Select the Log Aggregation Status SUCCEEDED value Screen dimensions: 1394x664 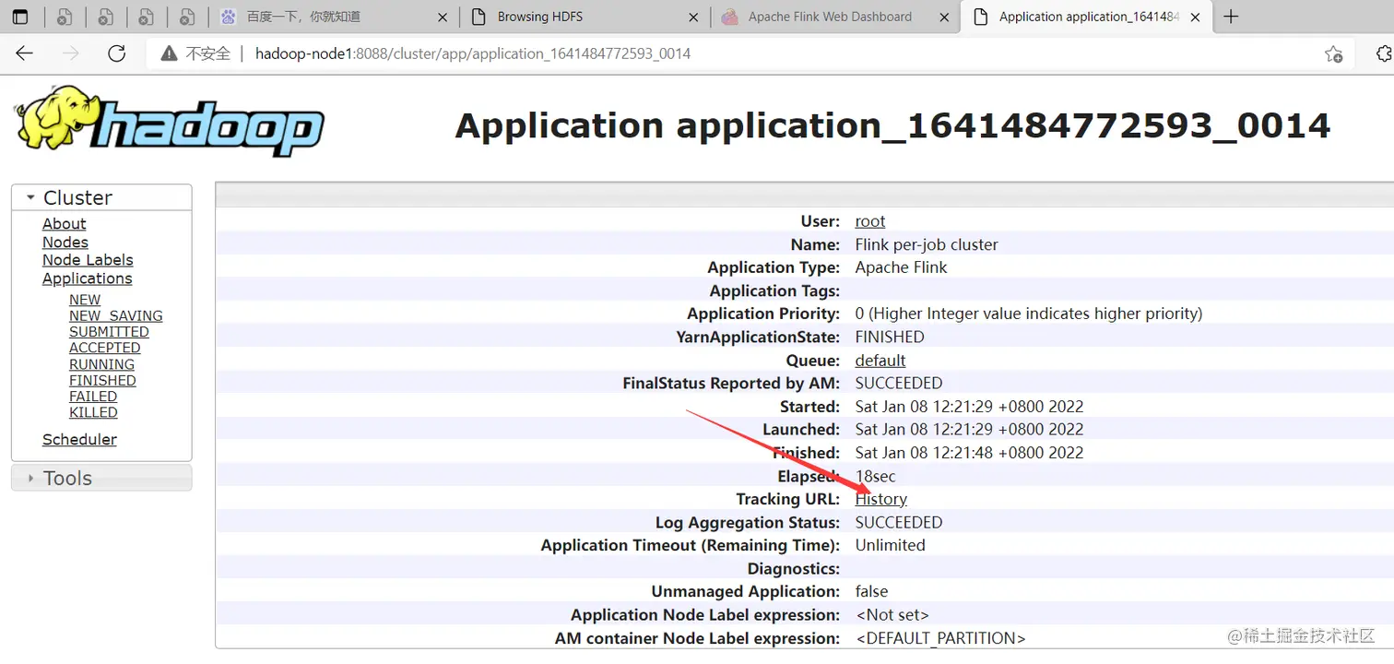[x=899, y=522]
